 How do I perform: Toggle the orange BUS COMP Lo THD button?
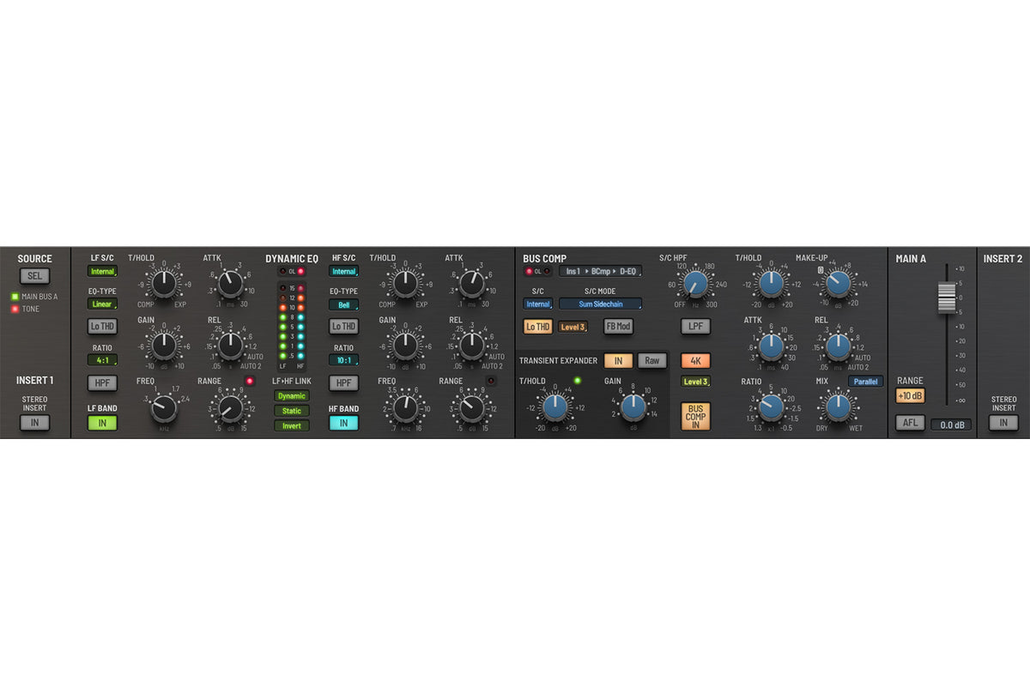pos(538,326)
